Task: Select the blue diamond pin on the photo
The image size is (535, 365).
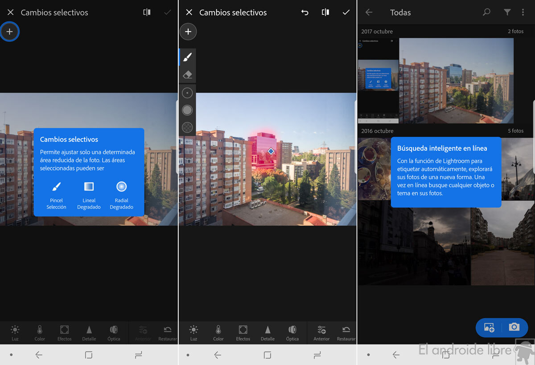Action: point(271,151)
